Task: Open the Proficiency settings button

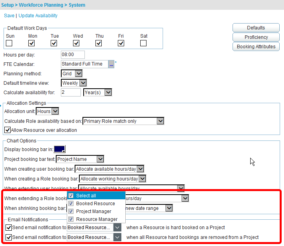Action: click(256, 37)
